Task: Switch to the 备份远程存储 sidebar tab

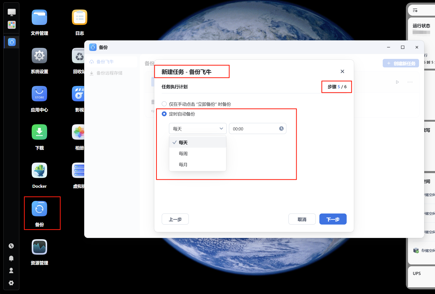Action: (x=112, y=73)
